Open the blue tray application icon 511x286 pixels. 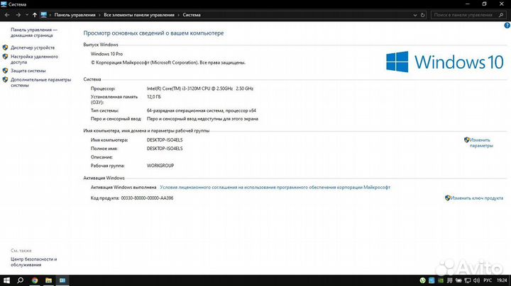432,280
